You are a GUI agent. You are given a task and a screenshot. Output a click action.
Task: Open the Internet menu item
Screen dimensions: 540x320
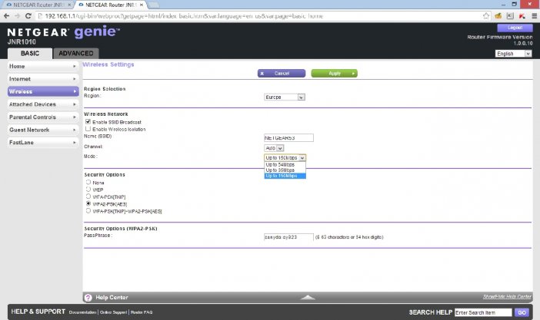pos(43,79)
